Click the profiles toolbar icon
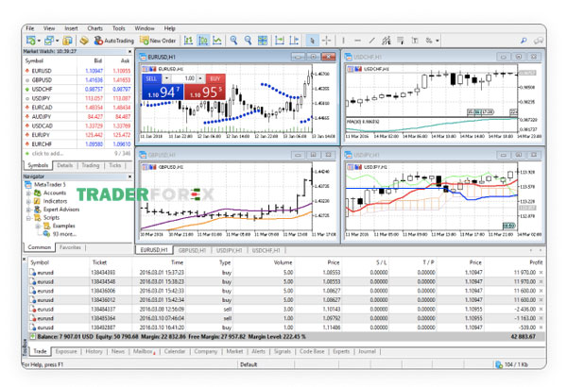The height and width of the screenshot is (387, 567). [49, 41]
